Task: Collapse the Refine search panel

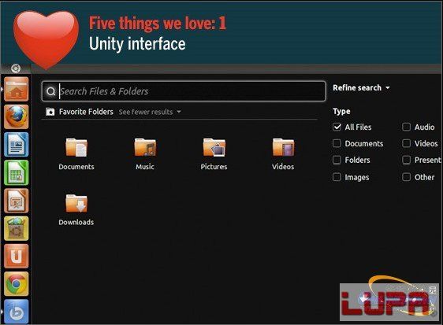Action: (x=361, y=87)
